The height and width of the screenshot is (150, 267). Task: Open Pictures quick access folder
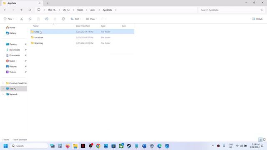[x=11, y=67]
